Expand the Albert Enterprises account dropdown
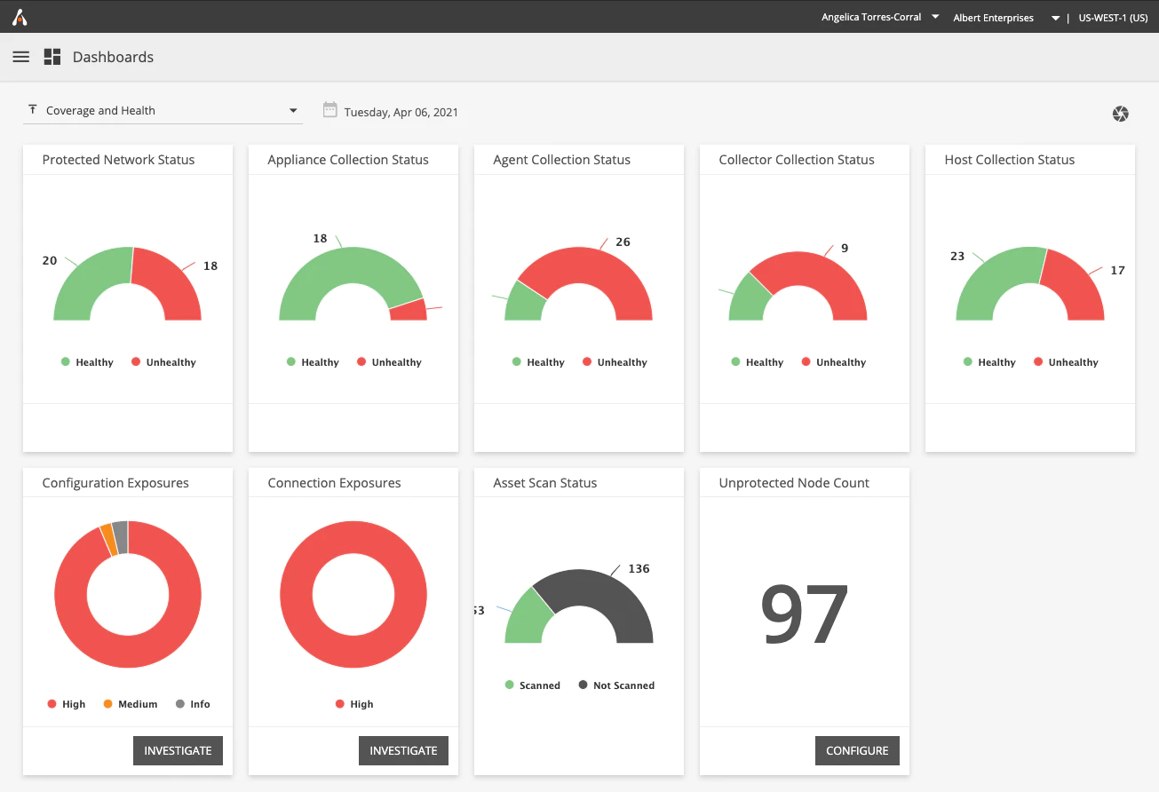The width and height of the screenshot is (1159, 792). point(1006,18)
